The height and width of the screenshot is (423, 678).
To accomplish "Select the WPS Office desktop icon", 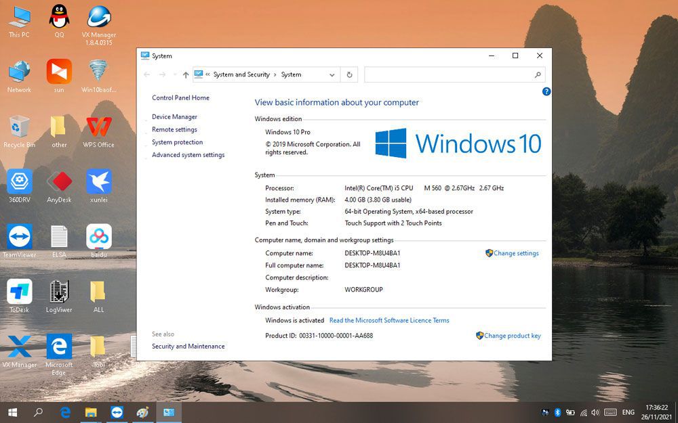I will coord(98,131).
